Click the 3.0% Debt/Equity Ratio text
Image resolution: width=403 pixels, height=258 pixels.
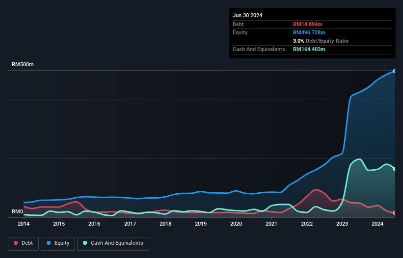click(x=321, y=41)
